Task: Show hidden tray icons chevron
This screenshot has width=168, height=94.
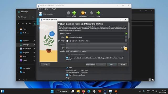Action: pos(140,91)
